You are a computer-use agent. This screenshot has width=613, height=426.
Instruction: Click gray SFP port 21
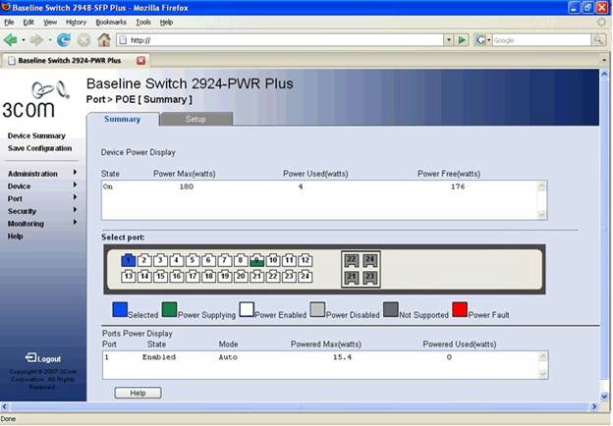click(352, 278)
